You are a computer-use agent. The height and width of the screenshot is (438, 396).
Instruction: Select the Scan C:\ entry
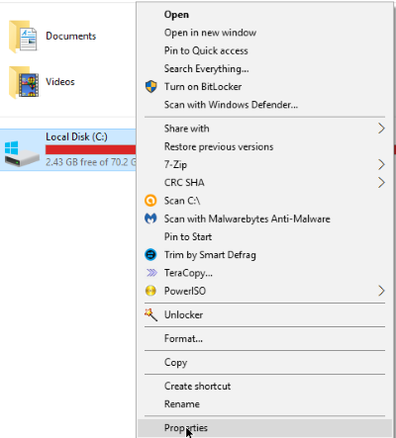265,201
